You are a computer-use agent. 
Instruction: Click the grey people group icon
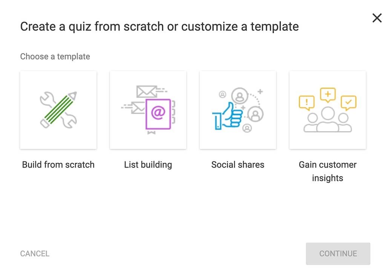[328, 120]
